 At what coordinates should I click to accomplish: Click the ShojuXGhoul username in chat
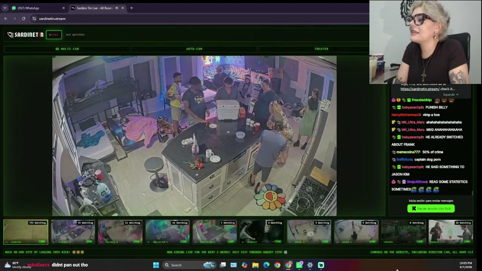(417, 182)
